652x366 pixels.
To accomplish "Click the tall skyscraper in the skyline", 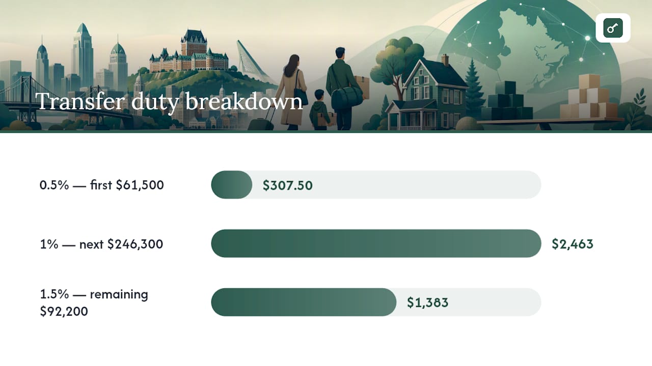I will (x=83, y=55).
